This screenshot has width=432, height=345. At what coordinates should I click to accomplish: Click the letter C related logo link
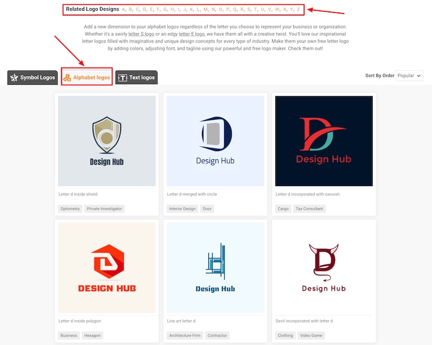pyautogui.click(x=137, y=9)
